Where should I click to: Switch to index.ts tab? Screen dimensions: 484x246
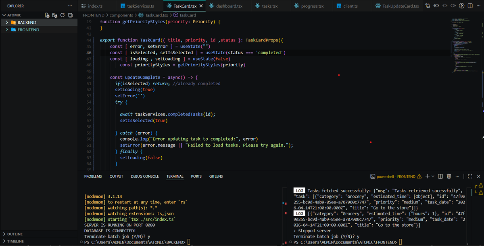pyautogui.click(x=97, y=6)
